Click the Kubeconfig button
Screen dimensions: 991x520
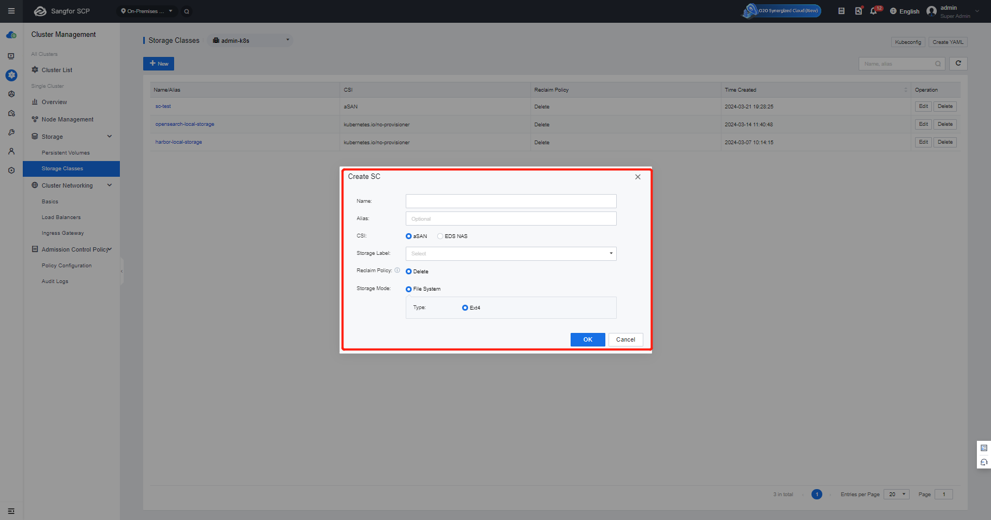(x=908, y=42)
